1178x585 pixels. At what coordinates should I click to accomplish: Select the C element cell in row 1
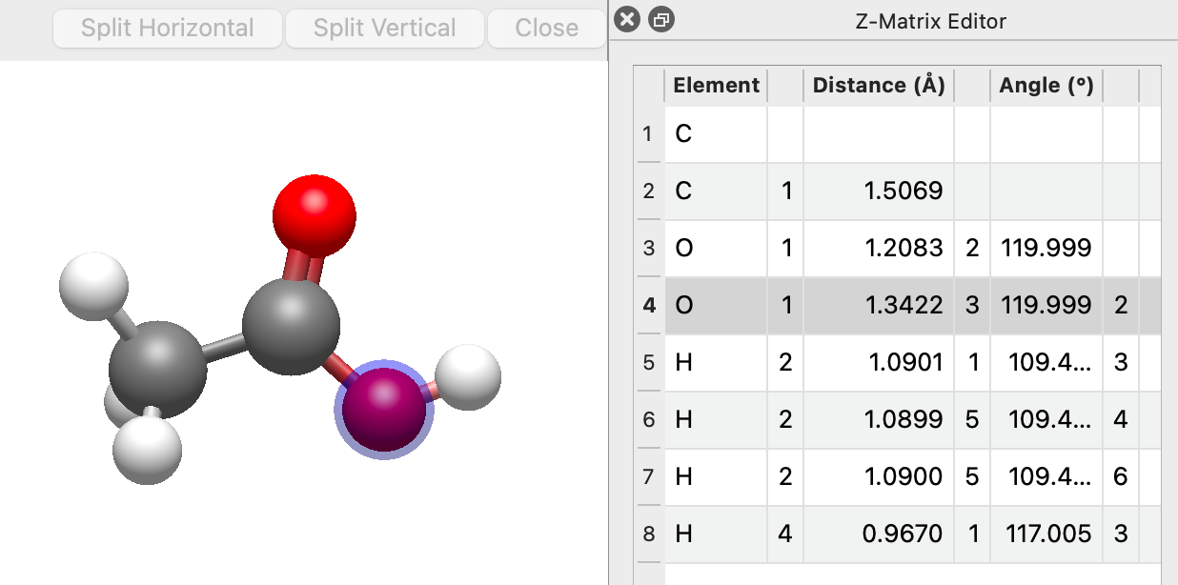(716, 133)
